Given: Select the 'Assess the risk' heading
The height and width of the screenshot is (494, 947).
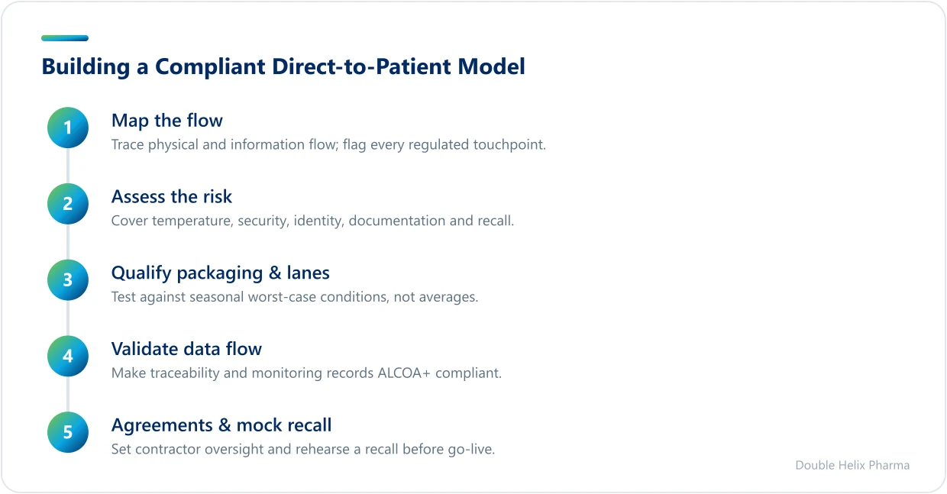Looking at the screenshot, I should pos(172,197).
